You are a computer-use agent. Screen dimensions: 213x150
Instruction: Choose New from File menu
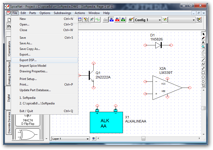[x=45, y=19]
